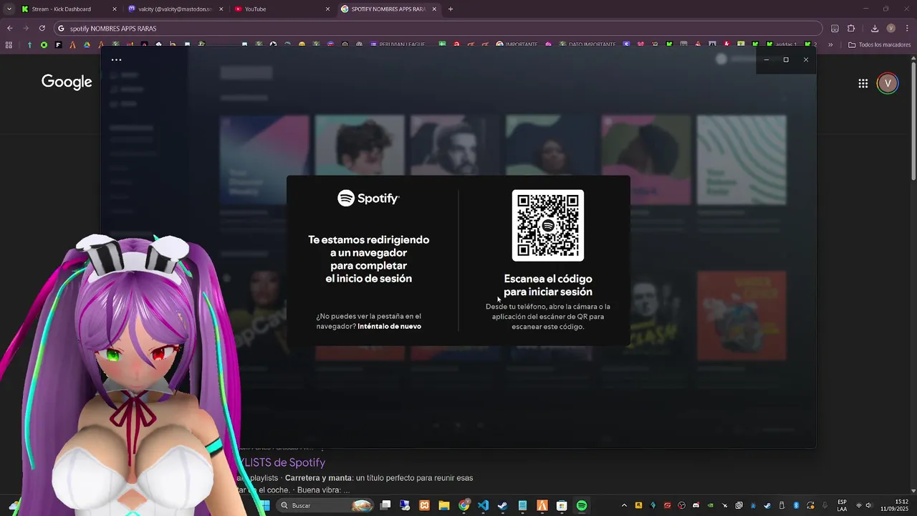
Task: Open XAMPP from taskbar
Action: point(424,506)
